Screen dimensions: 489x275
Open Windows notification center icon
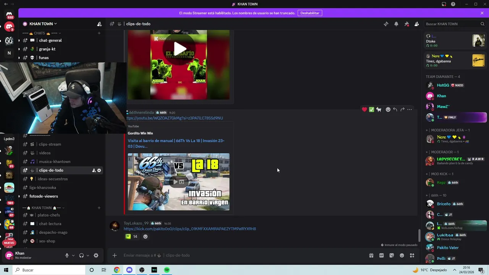point(481,270)
